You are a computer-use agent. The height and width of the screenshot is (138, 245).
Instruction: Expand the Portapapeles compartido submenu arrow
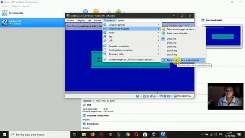(x=159, y=50)
